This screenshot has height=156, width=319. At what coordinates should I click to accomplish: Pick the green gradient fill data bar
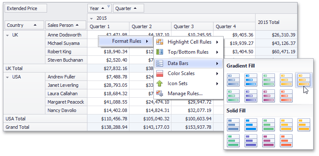pyautogui.click(x=269, y=80)
